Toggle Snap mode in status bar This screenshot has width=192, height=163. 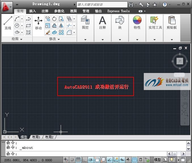point(72,160)
